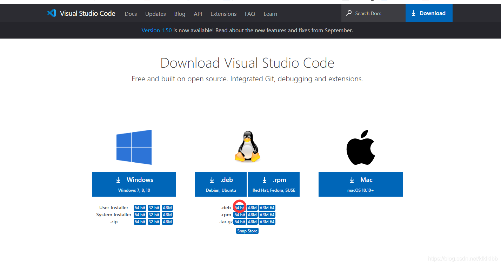Click the Visual Studio Code logo icon
This screenshot has height=265, width=501.
click(x=52, y=13)
